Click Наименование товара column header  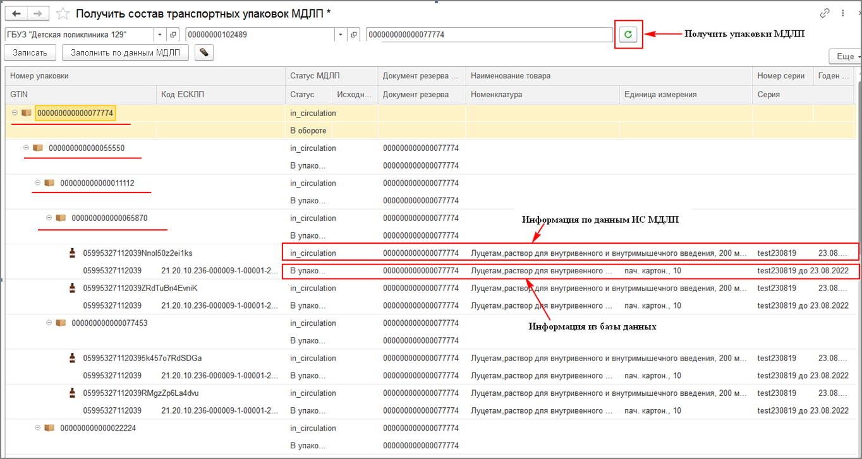609,76
